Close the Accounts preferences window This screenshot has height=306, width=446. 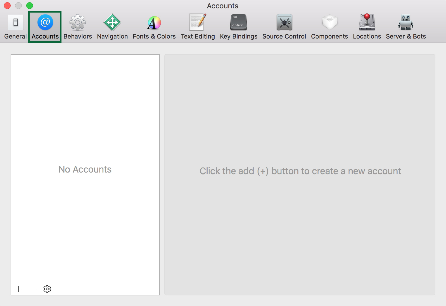coord(7,6)
